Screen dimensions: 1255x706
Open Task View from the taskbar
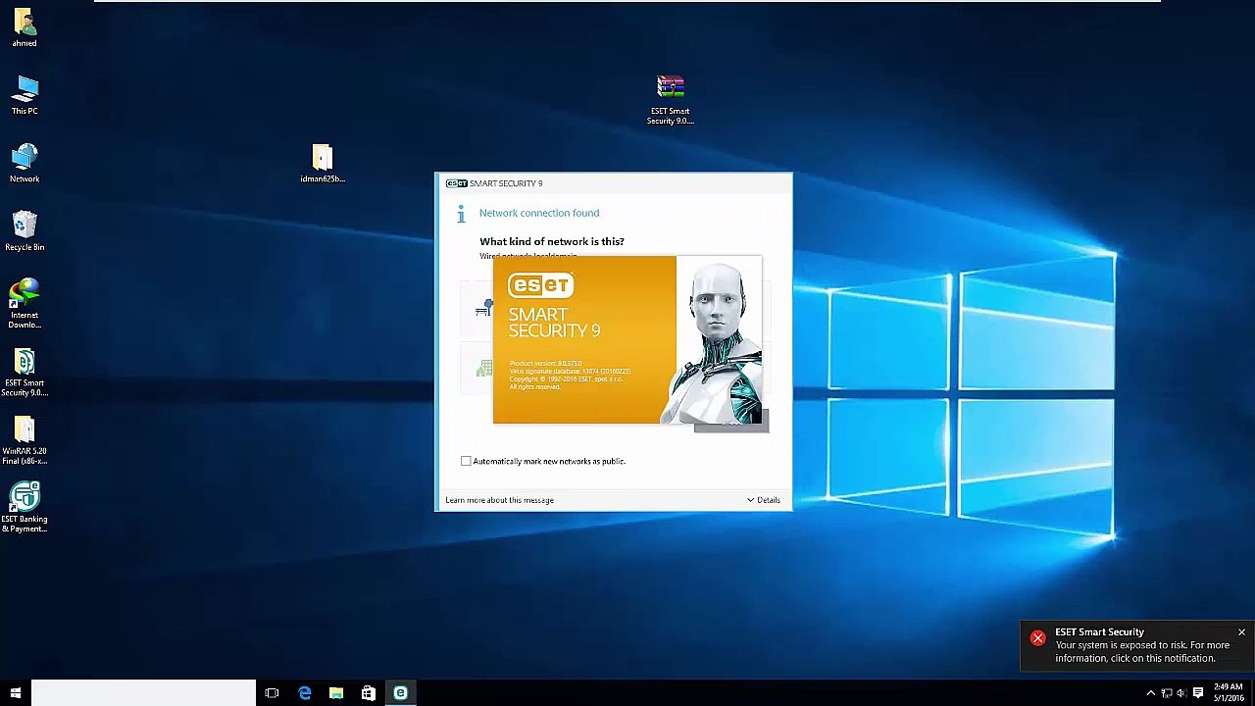pyautogui.click(x=272, y=693)
